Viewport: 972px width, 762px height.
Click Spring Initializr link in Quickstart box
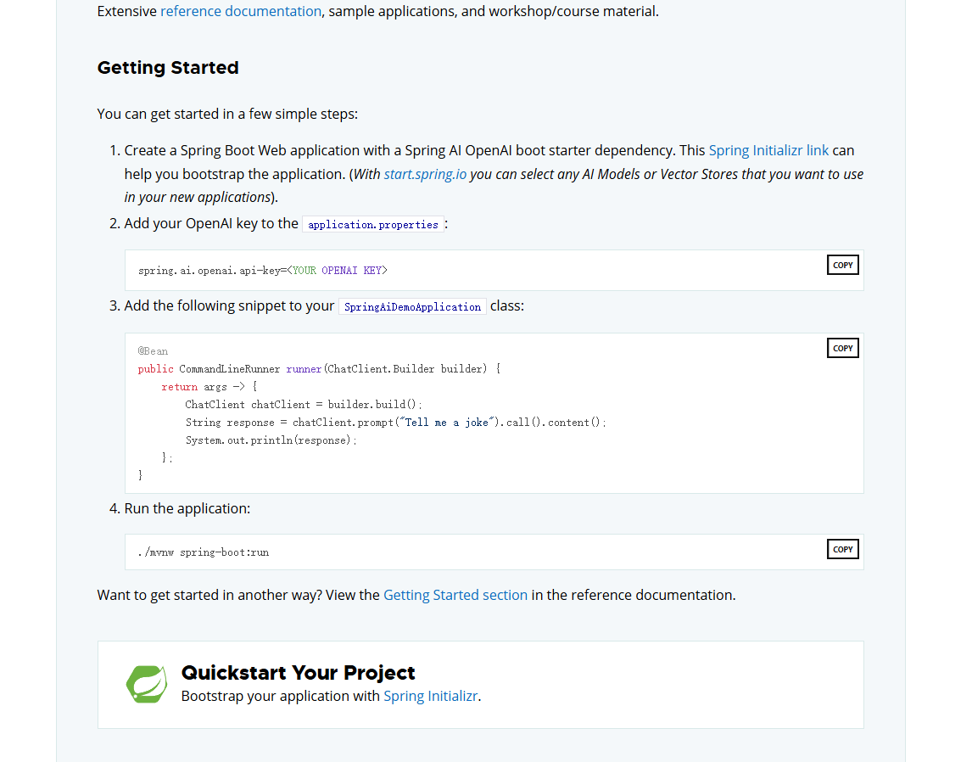point(430,697)
